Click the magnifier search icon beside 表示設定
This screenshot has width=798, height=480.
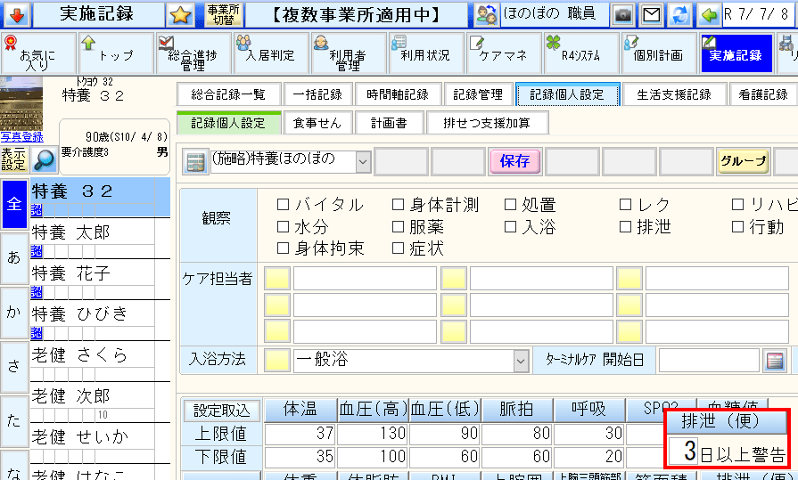[44, 159]
